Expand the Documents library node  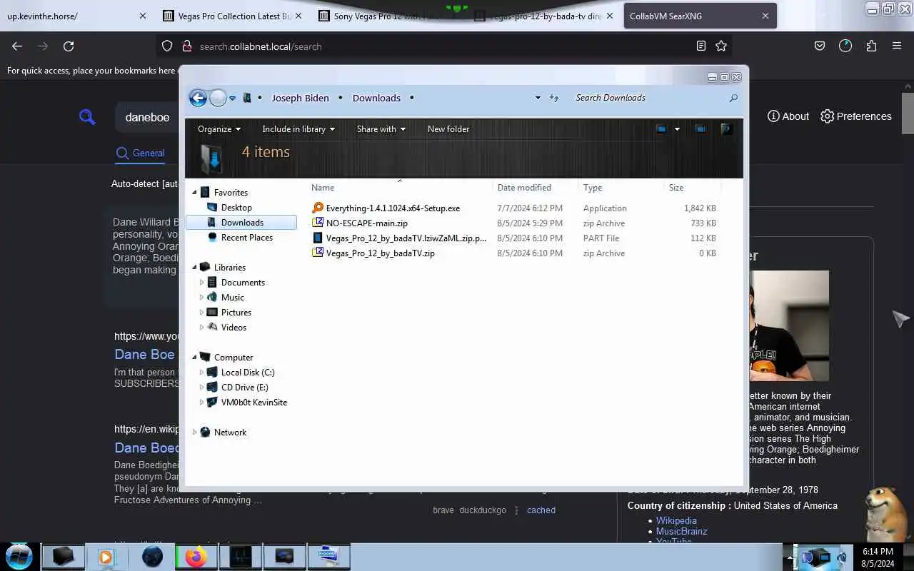(201, 283)
